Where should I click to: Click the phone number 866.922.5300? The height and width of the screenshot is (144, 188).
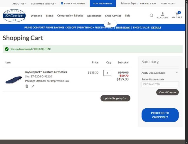[x=148, y=4]
